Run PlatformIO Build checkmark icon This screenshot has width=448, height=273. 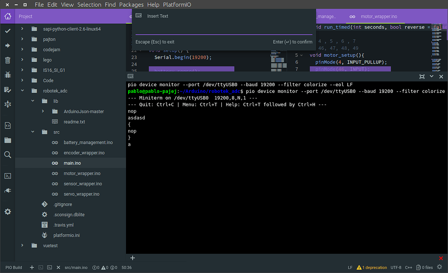[7, 31]
